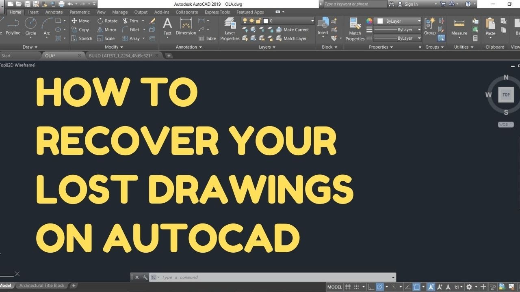
Task: Click Match Properties tool
Action: coord(355,29)
